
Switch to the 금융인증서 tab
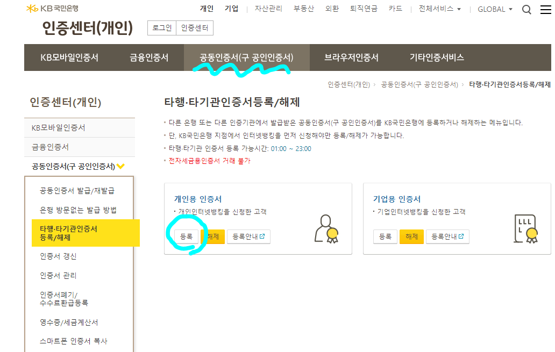[149, 58]
